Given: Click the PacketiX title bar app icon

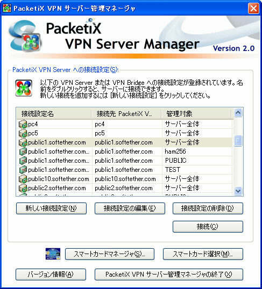Looking at the screenshot, I should pyautogui.click(x=7, y=8).
